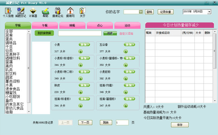Switch to the 运动 exercise tab
The height and width of the screenshot is (135, 218).
click(127, 25)
